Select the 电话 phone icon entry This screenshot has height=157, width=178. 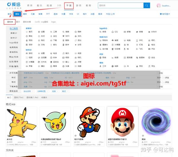point(54,53)
